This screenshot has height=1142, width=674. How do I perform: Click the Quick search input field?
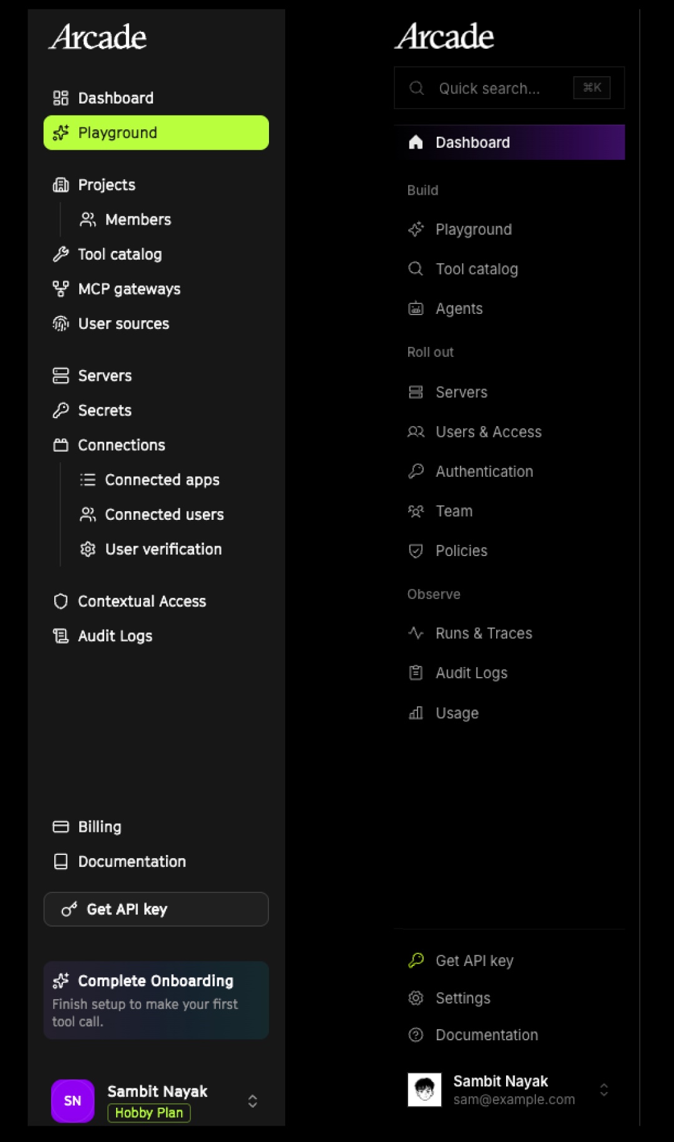click(x=509, y=88)
